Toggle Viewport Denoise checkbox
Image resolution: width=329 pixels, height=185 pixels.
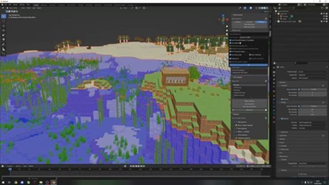[x=282, y=99]
